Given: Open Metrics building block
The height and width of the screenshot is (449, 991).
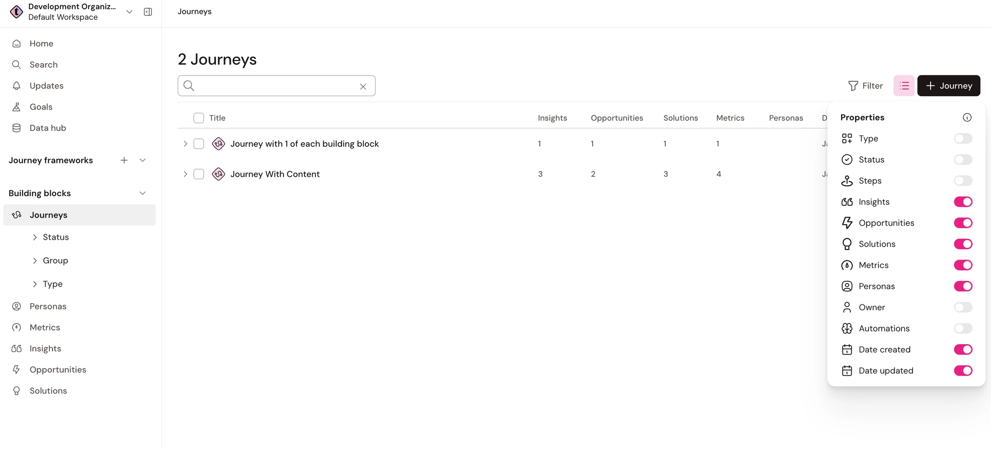Looking at the screenshot, I should (45, 328).
